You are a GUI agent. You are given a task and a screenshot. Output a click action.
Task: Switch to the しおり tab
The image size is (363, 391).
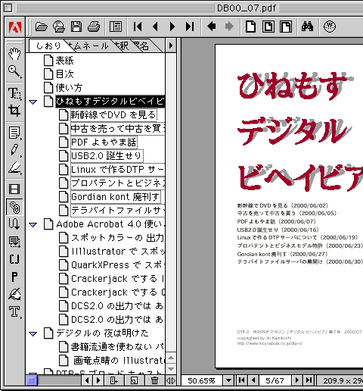coord(48,45)
